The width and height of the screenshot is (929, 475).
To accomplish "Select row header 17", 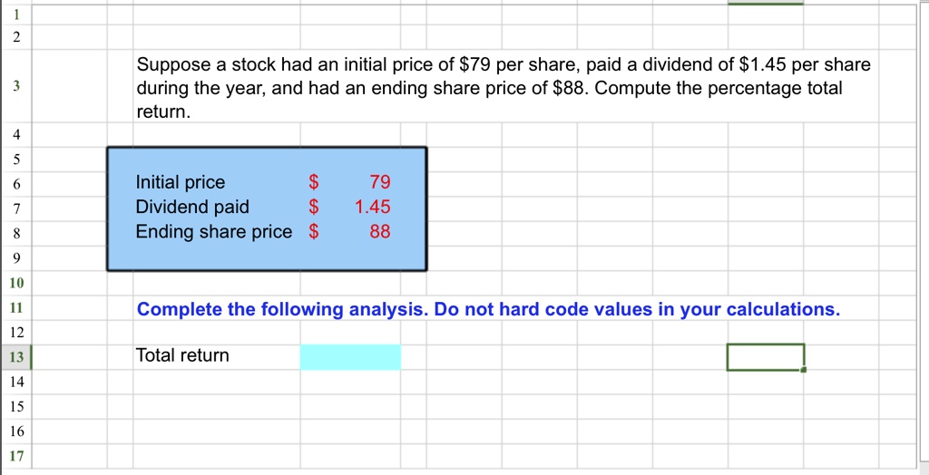I will click(16, 456).
